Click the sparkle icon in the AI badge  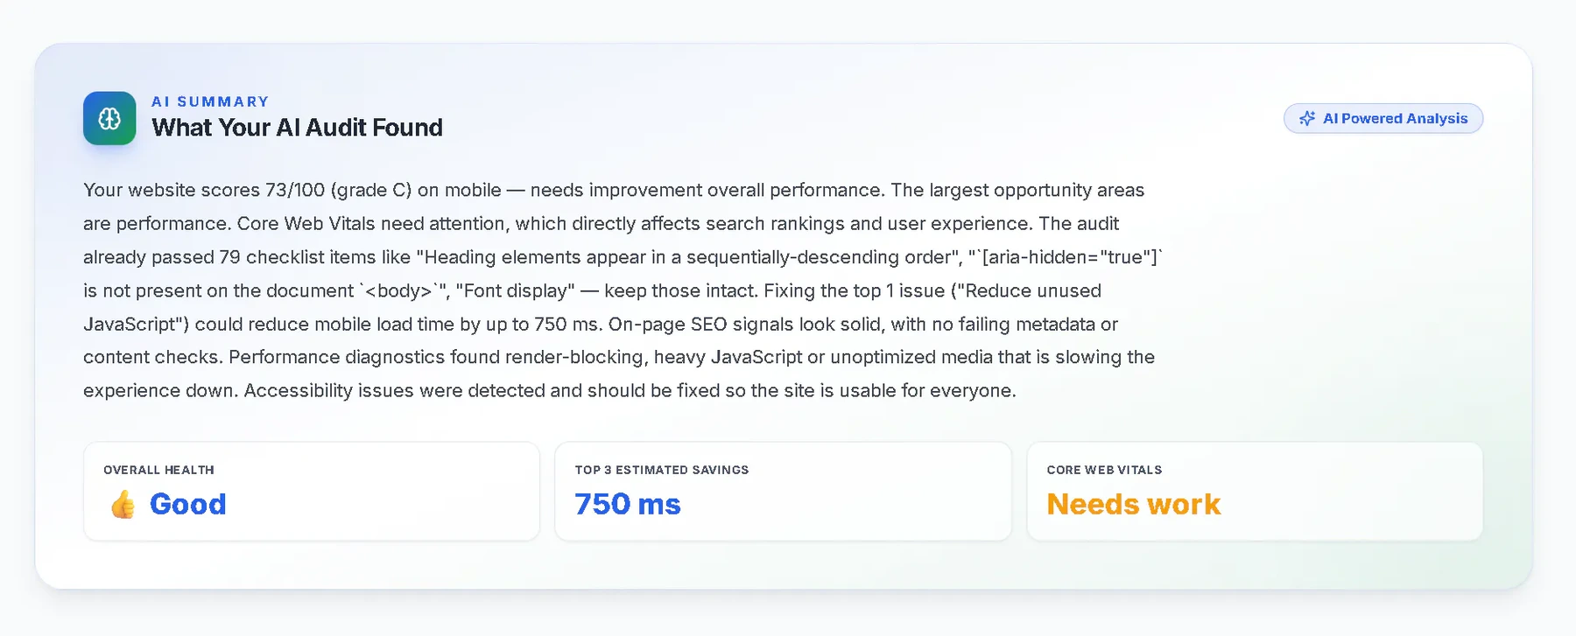1306,118
